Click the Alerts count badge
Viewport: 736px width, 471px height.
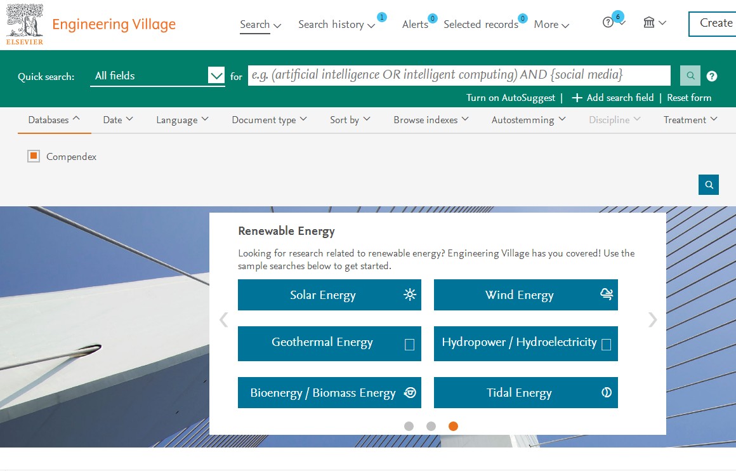coord(433,18)
